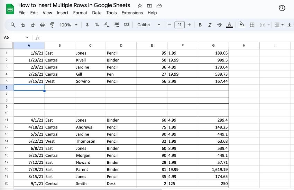Increase font size with plus
Screen dimensions: 294x190
pyautogui.click(x=189, y=25)
